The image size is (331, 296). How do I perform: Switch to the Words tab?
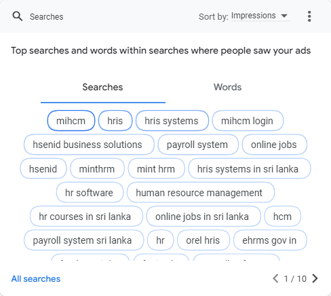tap(228, 87)
